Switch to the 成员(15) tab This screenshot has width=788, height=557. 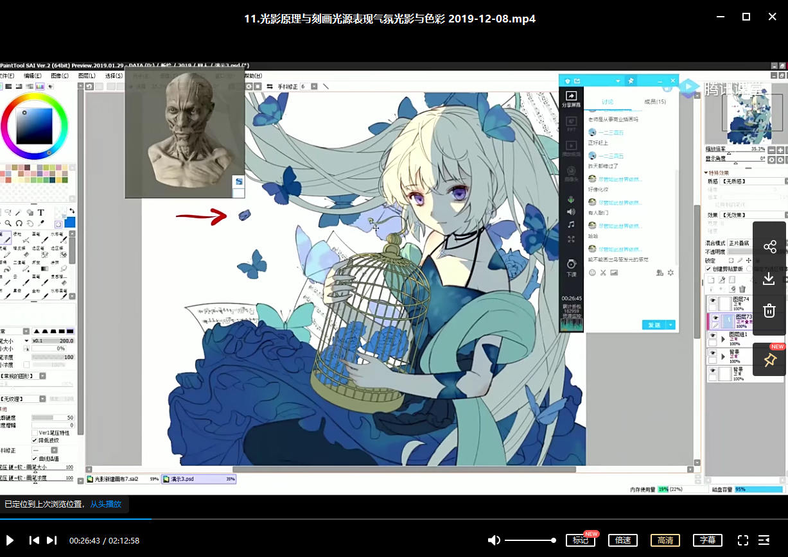[x=654, y=102]
